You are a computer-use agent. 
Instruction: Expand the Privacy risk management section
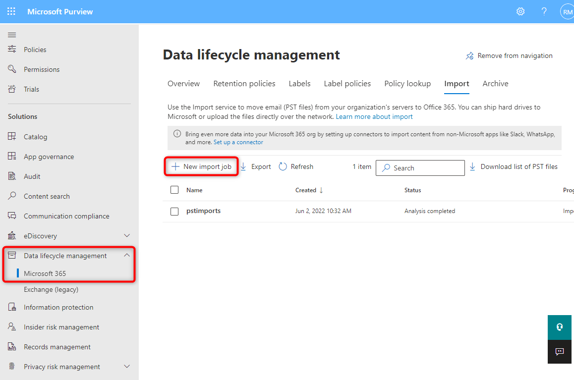coord(127,367)
